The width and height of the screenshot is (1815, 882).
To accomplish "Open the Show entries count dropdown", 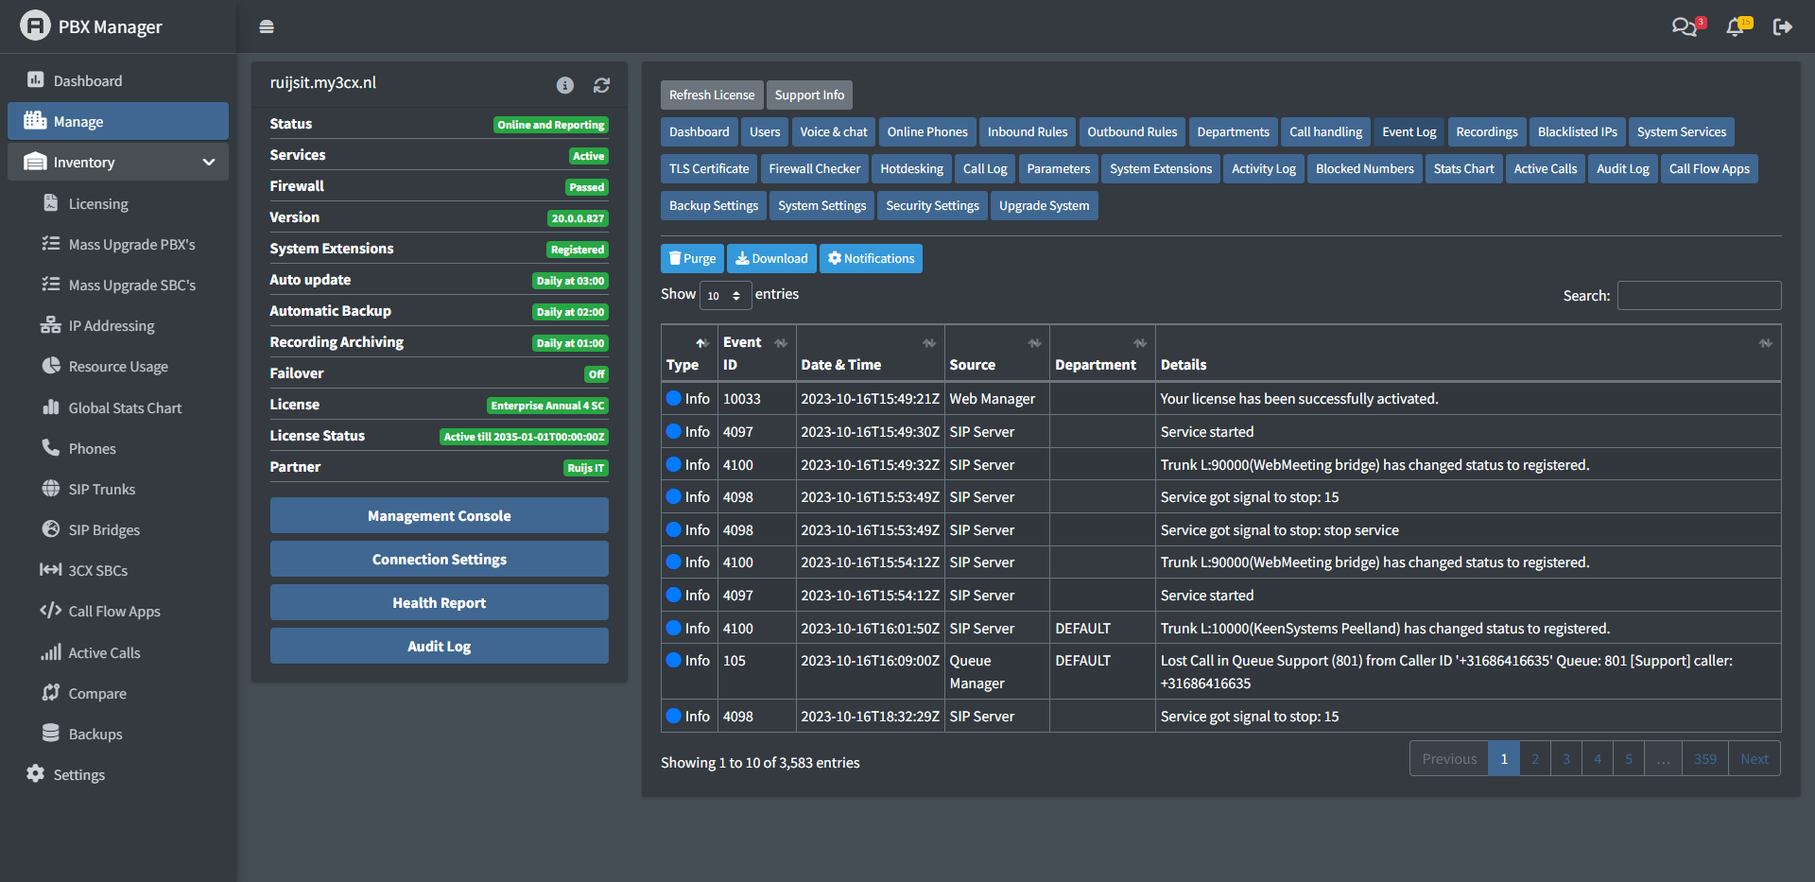I will point(725,295).
